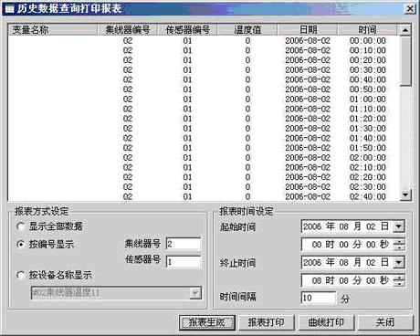Click the 时间间隔 input field
The height and width of the screenshot is (336, 420).
pyautogui.click(x=319, y=298)
